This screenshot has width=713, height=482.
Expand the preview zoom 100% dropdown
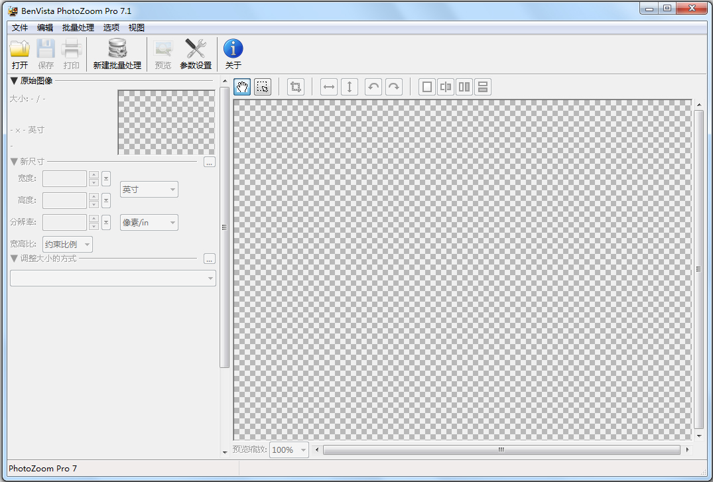(x=289, y=450)
